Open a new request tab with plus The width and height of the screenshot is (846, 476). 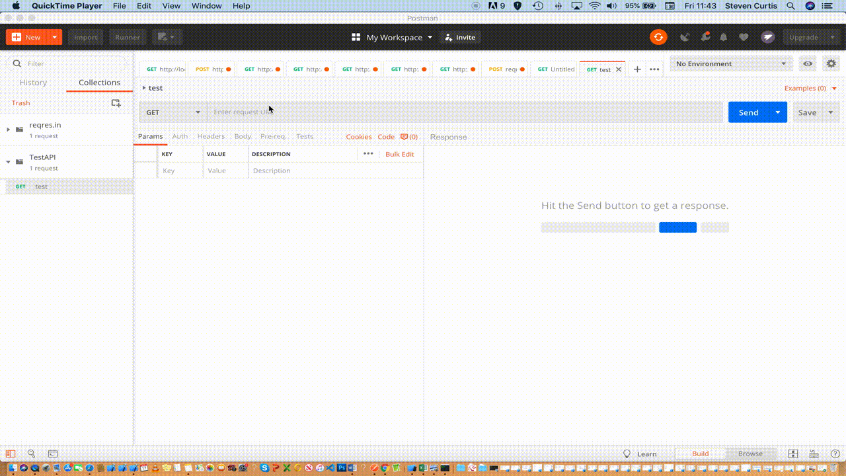[637, 69]
